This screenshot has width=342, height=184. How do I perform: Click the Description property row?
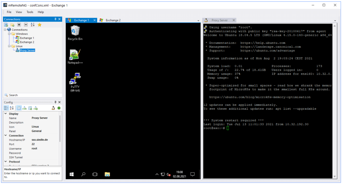pos(31,122)
